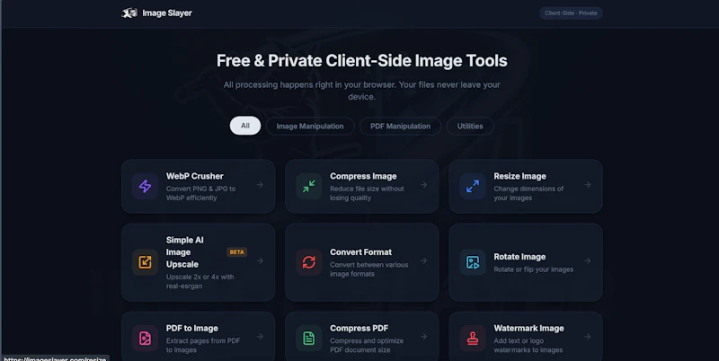Click 'All processing happens right in your browser' text
This screenshot has width=719, height=361.
click(309, 84)
